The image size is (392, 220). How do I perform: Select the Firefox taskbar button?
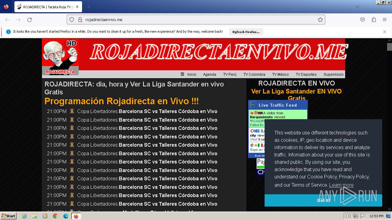pos(76,216)
